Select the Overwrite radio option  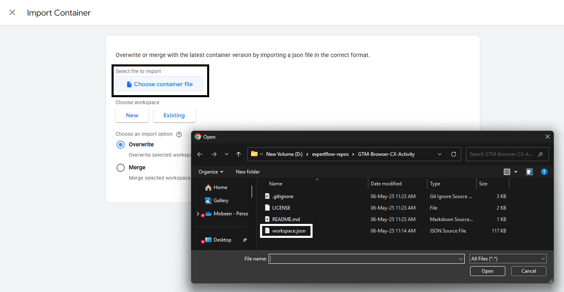[x=121, y=145]
